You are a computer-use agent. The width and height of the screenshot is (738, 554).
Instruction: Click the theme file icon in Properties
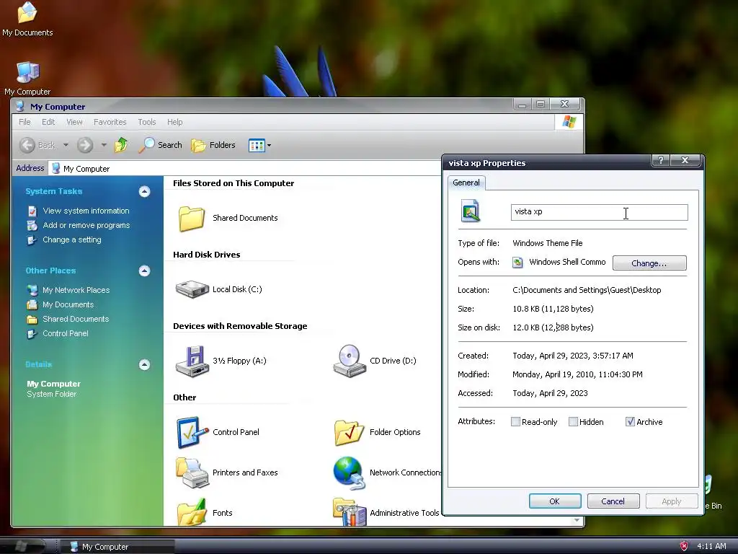pyautogui.click(x=470, y=211)
